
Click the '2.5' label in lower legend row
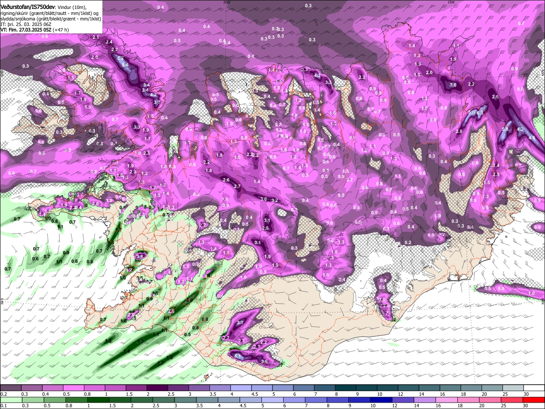pos(156,406)
